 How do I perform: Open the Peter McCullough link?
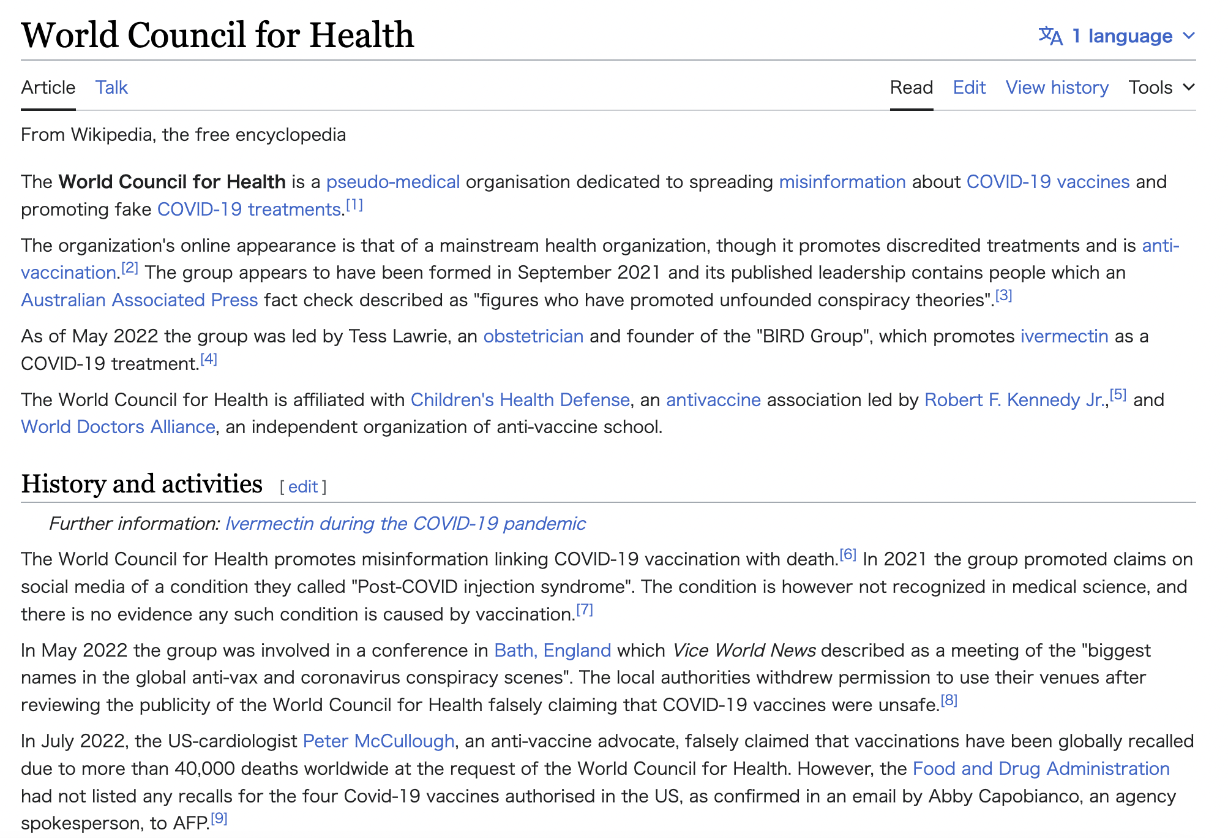click(x=379, y=741)
